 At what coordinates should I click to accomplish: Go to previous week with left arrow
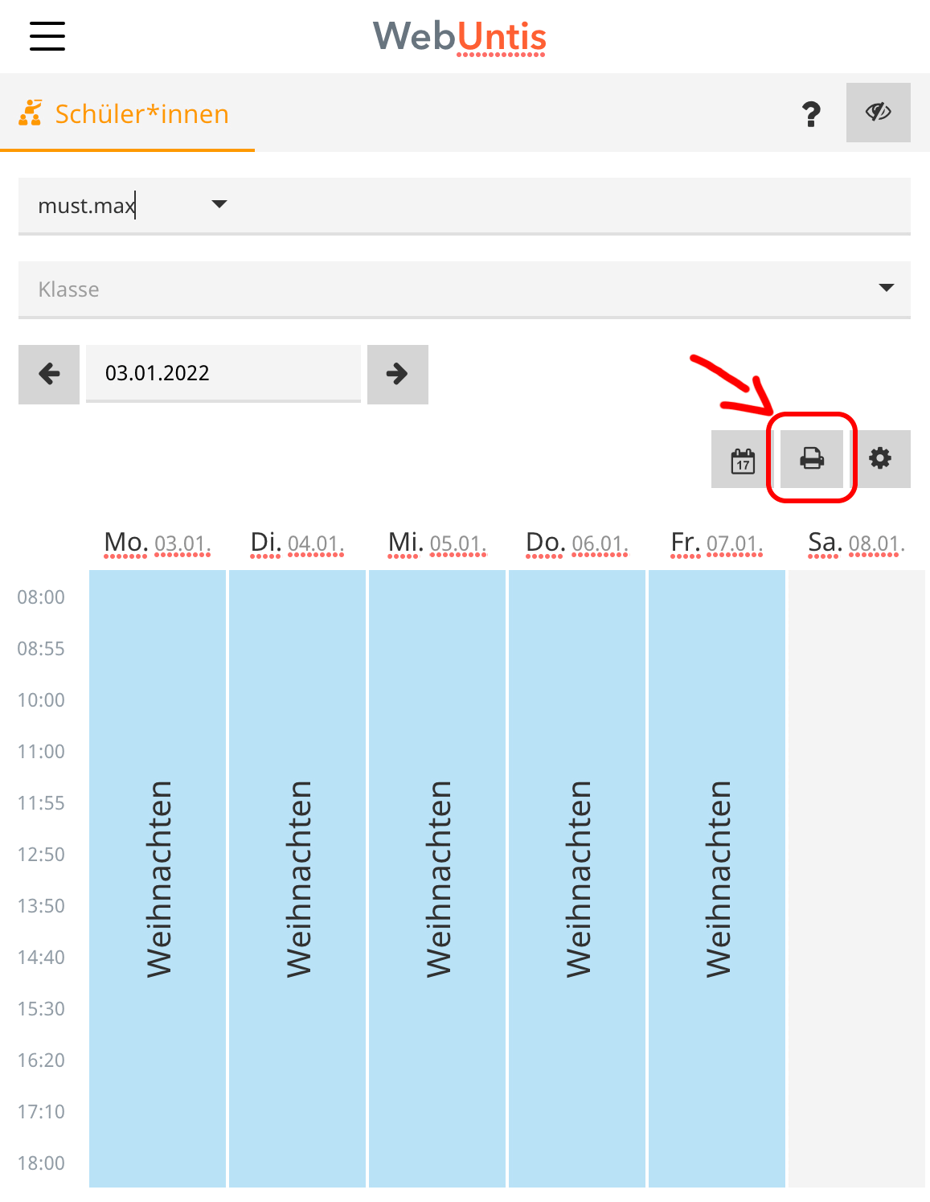click(x=49, y=374)
